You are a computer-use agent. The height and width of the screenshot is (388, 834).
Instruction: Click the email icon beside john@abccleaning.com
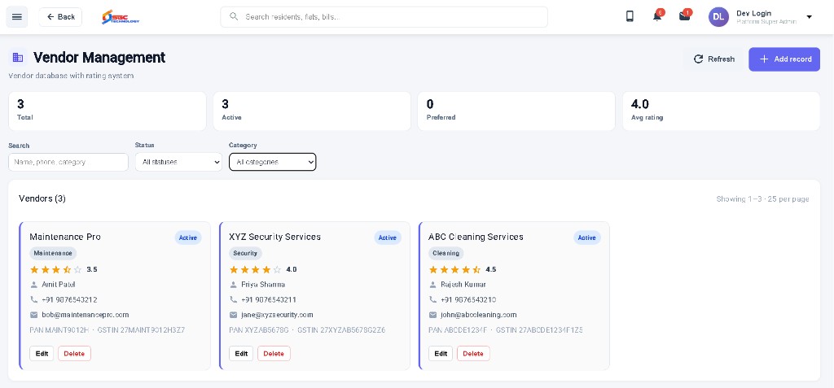click(x=433, y=315)
